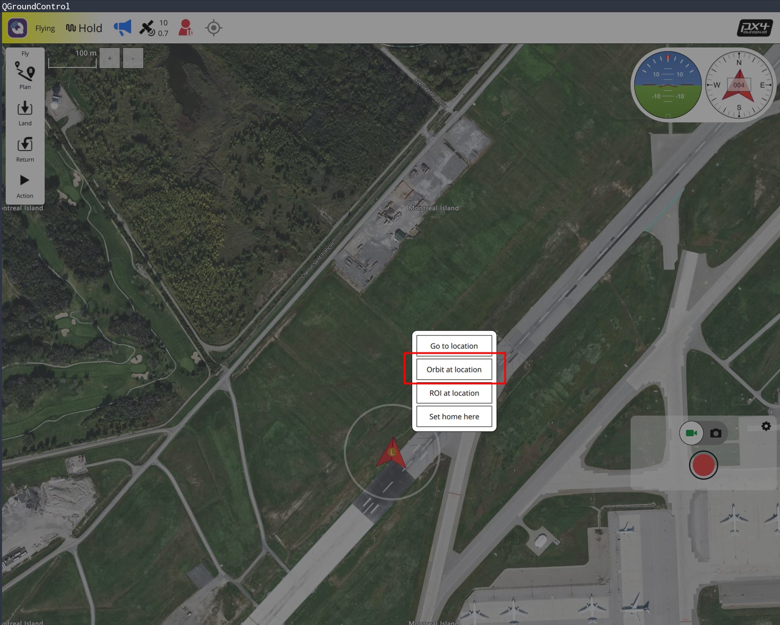Choose Set home here
The width and height of the screenshot is (780, 625).
pyautogui.click(x=454, y=417)
